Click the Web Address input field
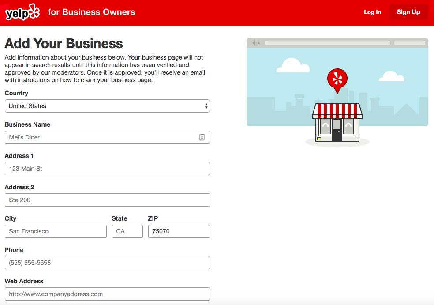The width and height of the screenshot is (434, 305). pyautogui.click(x=107, y=294)
